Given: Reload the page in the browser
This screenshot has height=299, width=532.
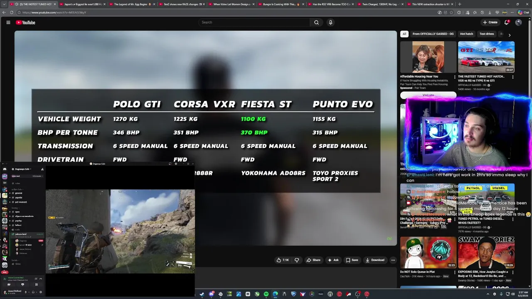Looking at the screenshot, I should click(x=12, y=12).
